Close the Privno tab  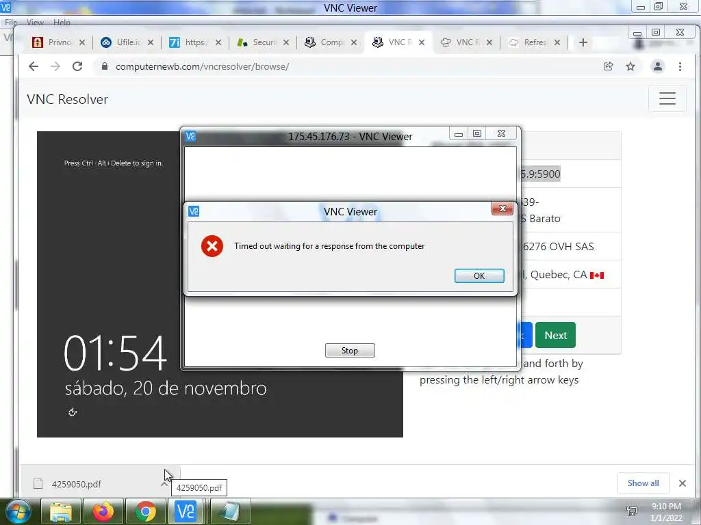82,42
